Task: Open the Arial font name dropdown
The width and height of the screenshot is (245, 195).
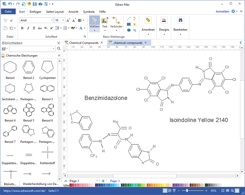Action: tap(51, 20)
